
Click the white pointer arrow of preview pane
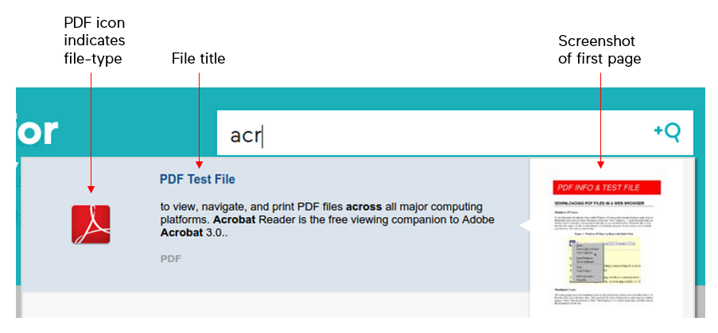pos(525,225)
